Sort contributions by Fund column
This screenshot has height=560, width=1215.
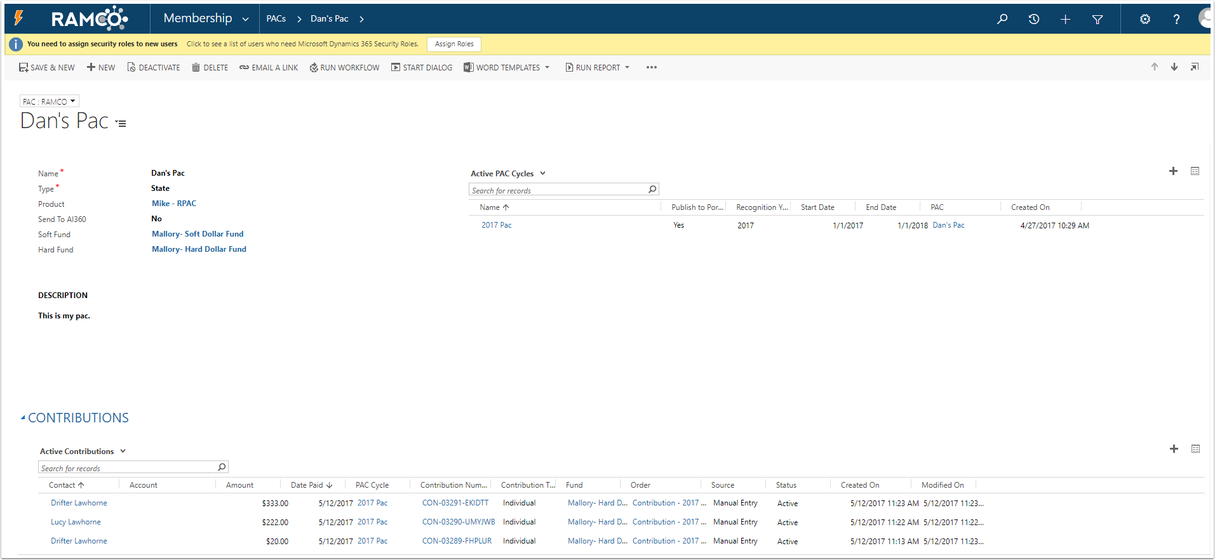574,485
